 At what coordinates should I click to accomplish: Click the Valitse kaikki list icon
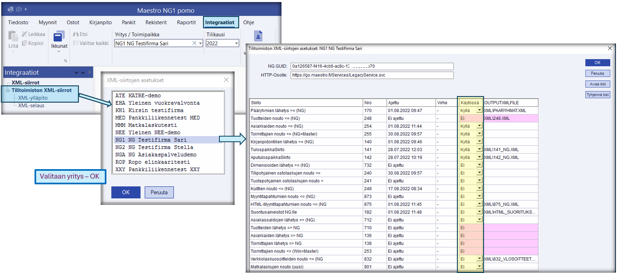tap(75, 43)
